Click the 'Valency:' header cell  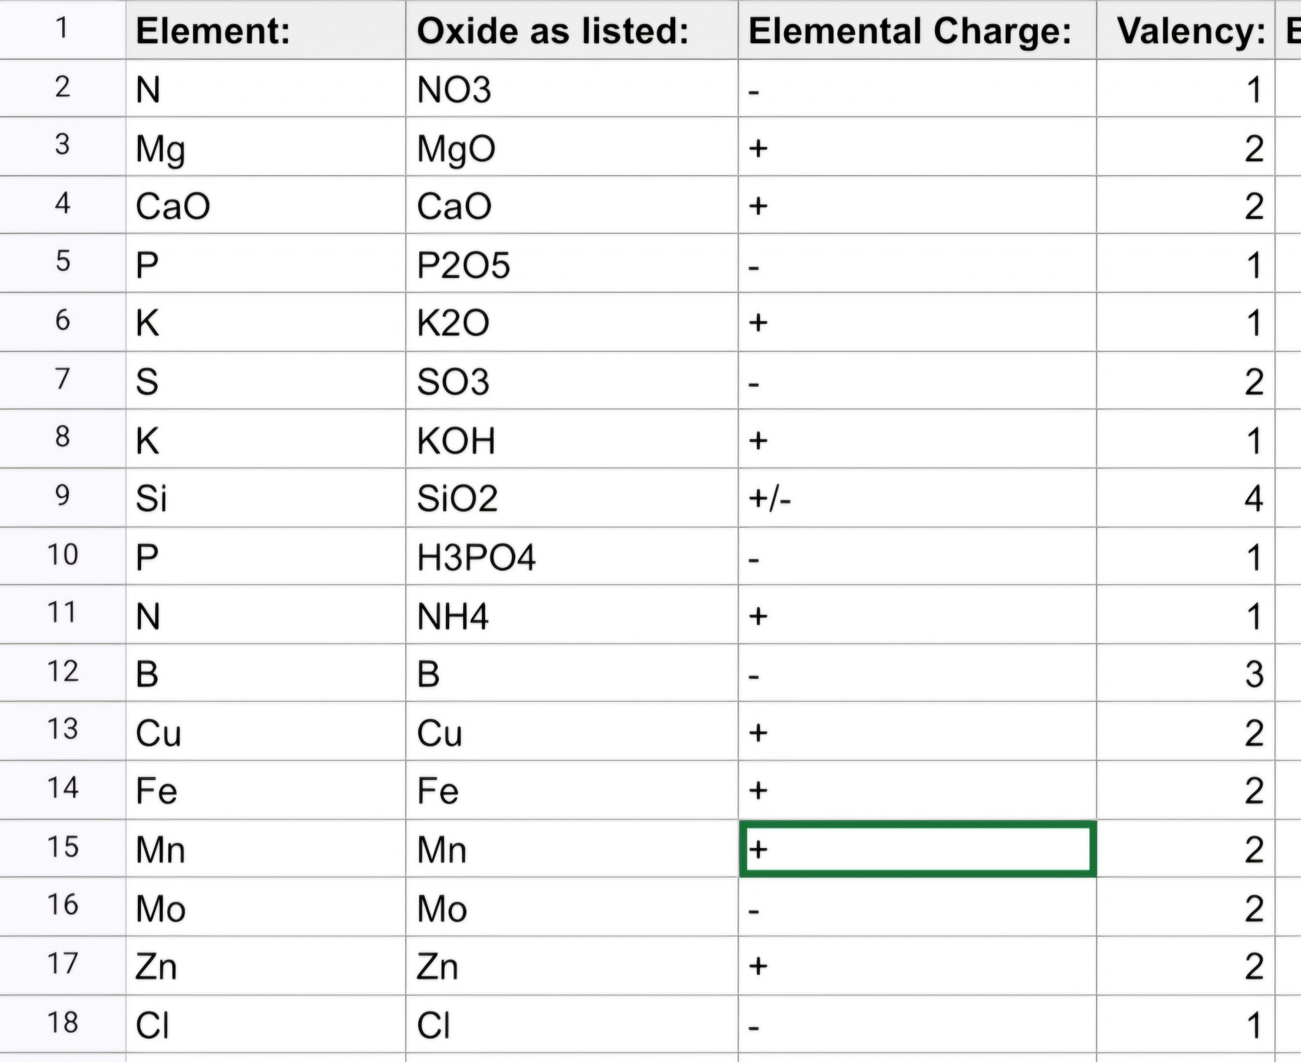(x=1185, y=30)
